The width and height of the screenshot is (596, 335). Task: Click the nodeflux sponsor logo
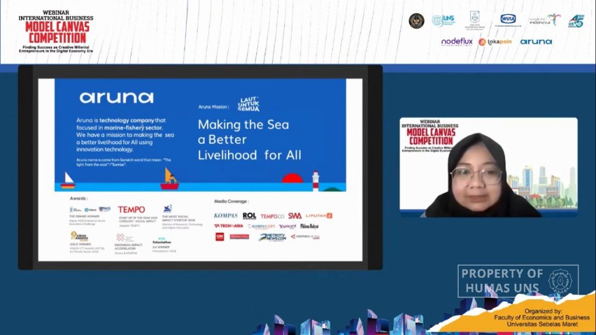click(457, 41)
